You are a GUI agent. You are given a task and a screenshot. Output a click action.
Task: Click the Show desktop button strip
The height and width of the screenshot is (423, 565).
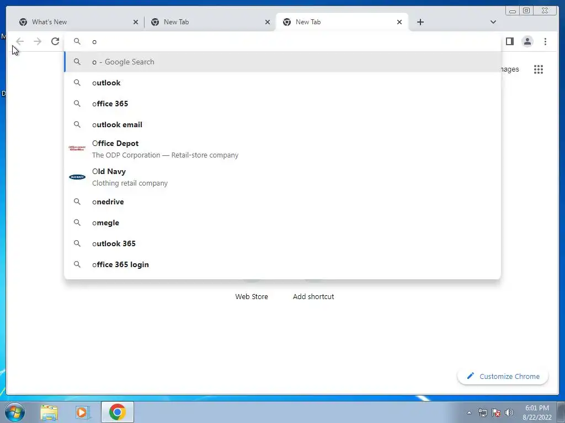(561, 412)
